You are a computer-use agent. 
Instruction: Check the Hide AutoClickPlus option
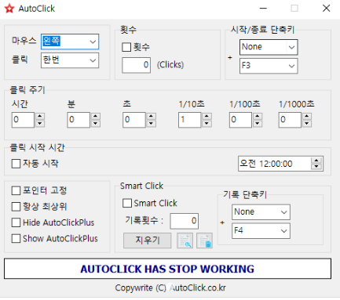(x=16, y=222)
